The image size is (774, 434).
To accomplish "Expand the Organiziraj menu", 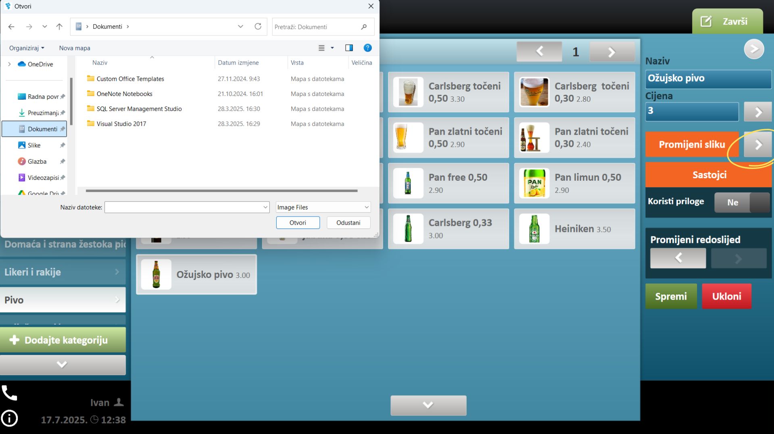I will point(27,48).
